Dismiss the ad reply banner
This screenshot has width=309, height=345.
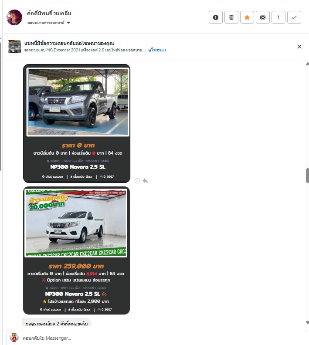(x=299, y=47)
